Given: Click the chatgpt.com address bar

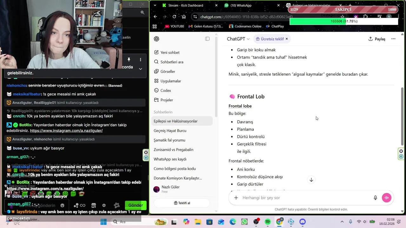Looking at the screenshot, I should 246,17.
